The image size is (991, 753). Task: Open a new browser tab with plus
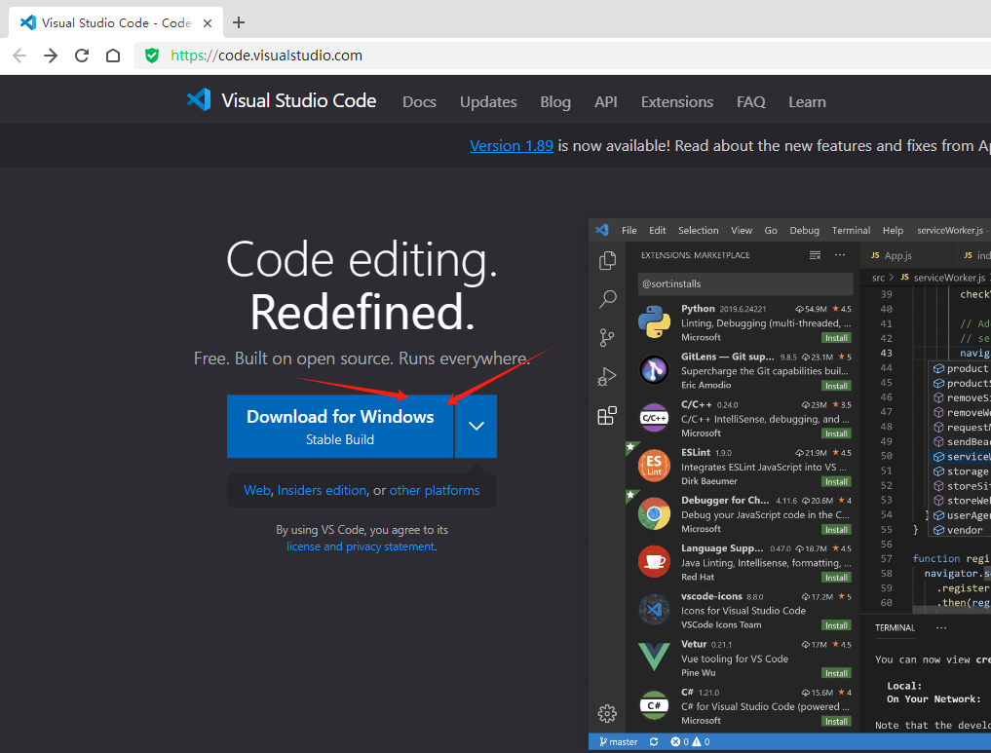(239, 22)
